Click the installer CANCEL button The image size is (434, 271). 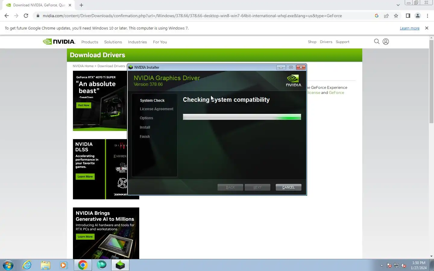tap(288, 187)
